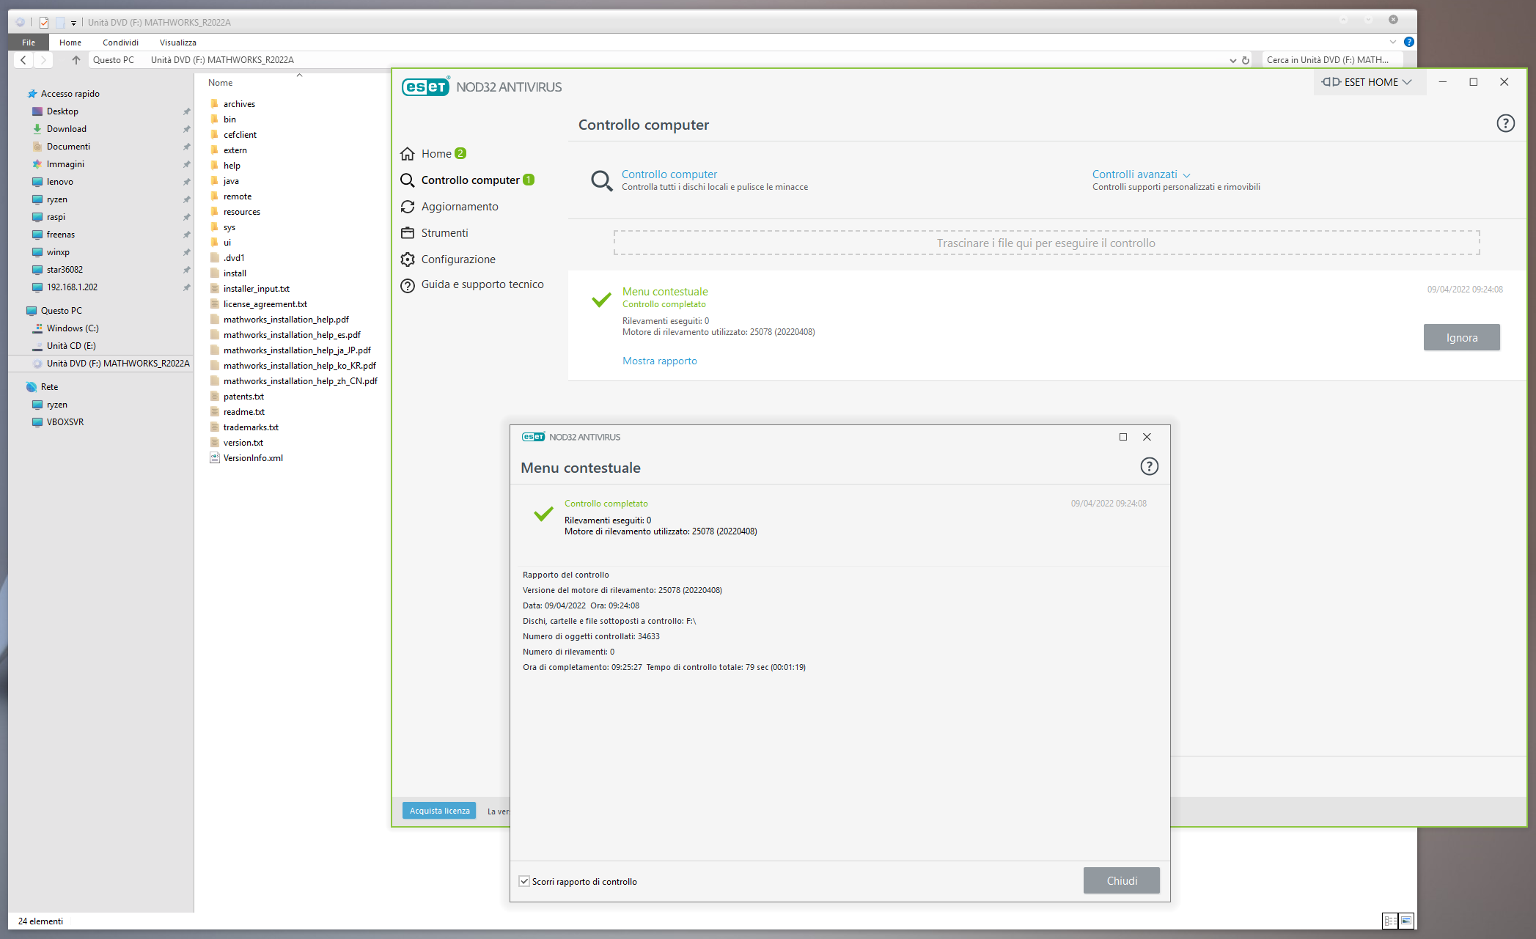Click Explorer back navigation arrow
This screenshot has width=1536, height=939.
(23, 60)
